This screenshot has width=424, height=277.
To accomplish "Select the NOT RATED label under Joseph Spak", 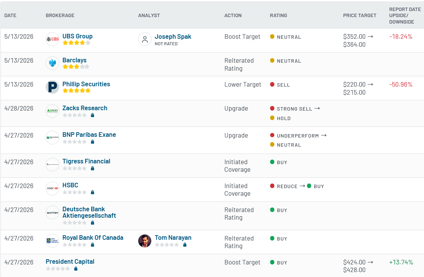I will (x=166, y=44).
